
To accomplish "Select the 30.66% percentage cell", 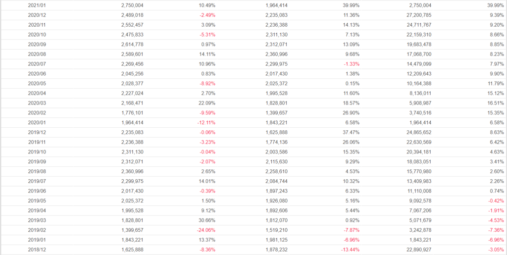I will (x=207, y=220).
